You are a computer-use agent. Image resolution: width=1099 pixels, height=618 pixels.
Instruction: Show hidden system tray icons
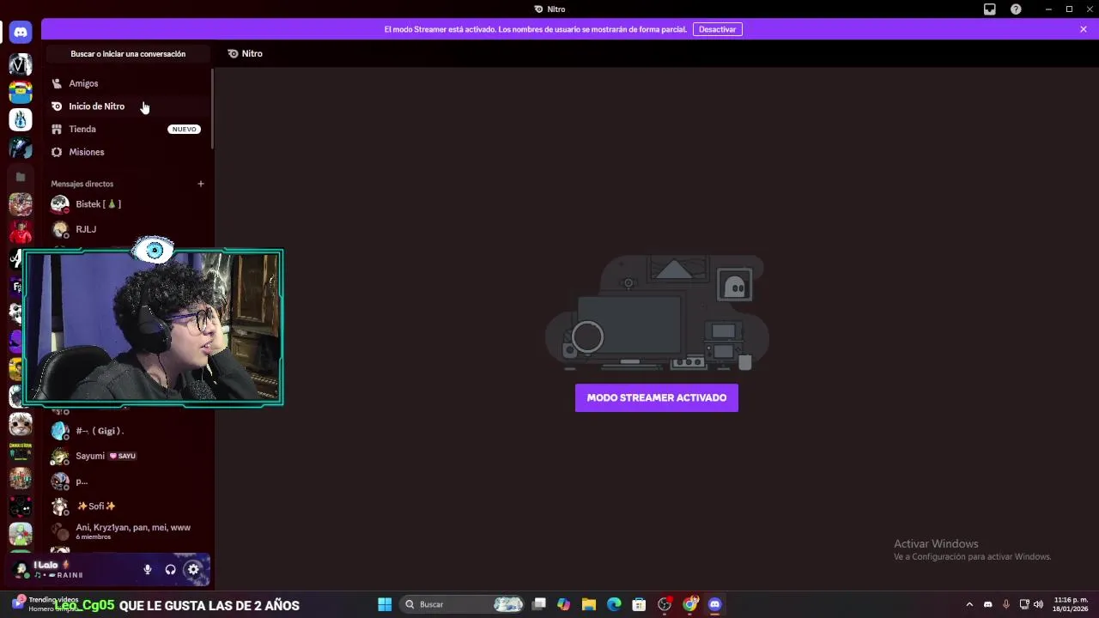(x=969, y=604)
